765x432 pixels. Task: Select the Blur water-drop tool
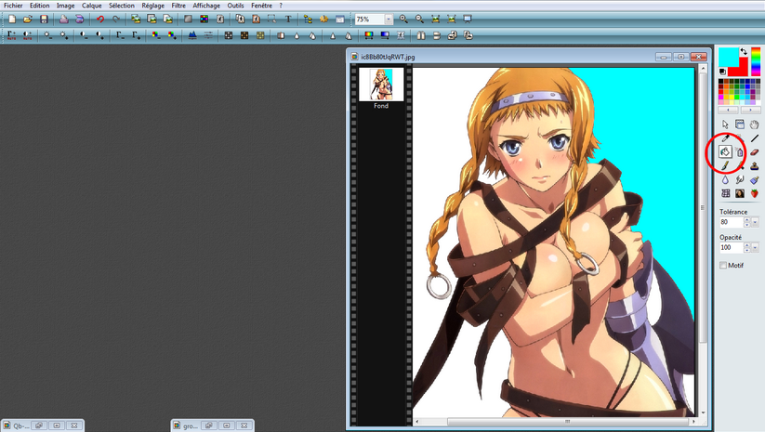click(x=725, y=180)
